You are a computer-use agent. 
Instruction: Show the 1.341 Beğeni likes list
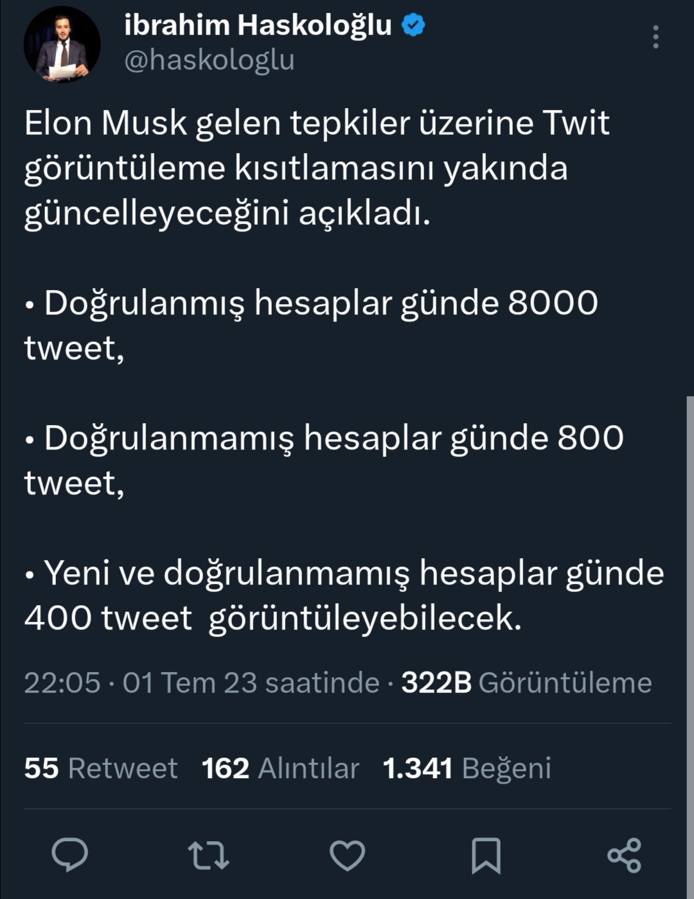click(467, 768)
